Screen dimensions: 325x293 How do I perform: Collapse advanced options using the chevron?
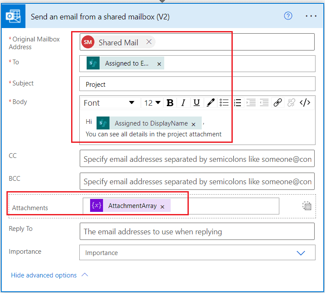[x=85, y=275]
